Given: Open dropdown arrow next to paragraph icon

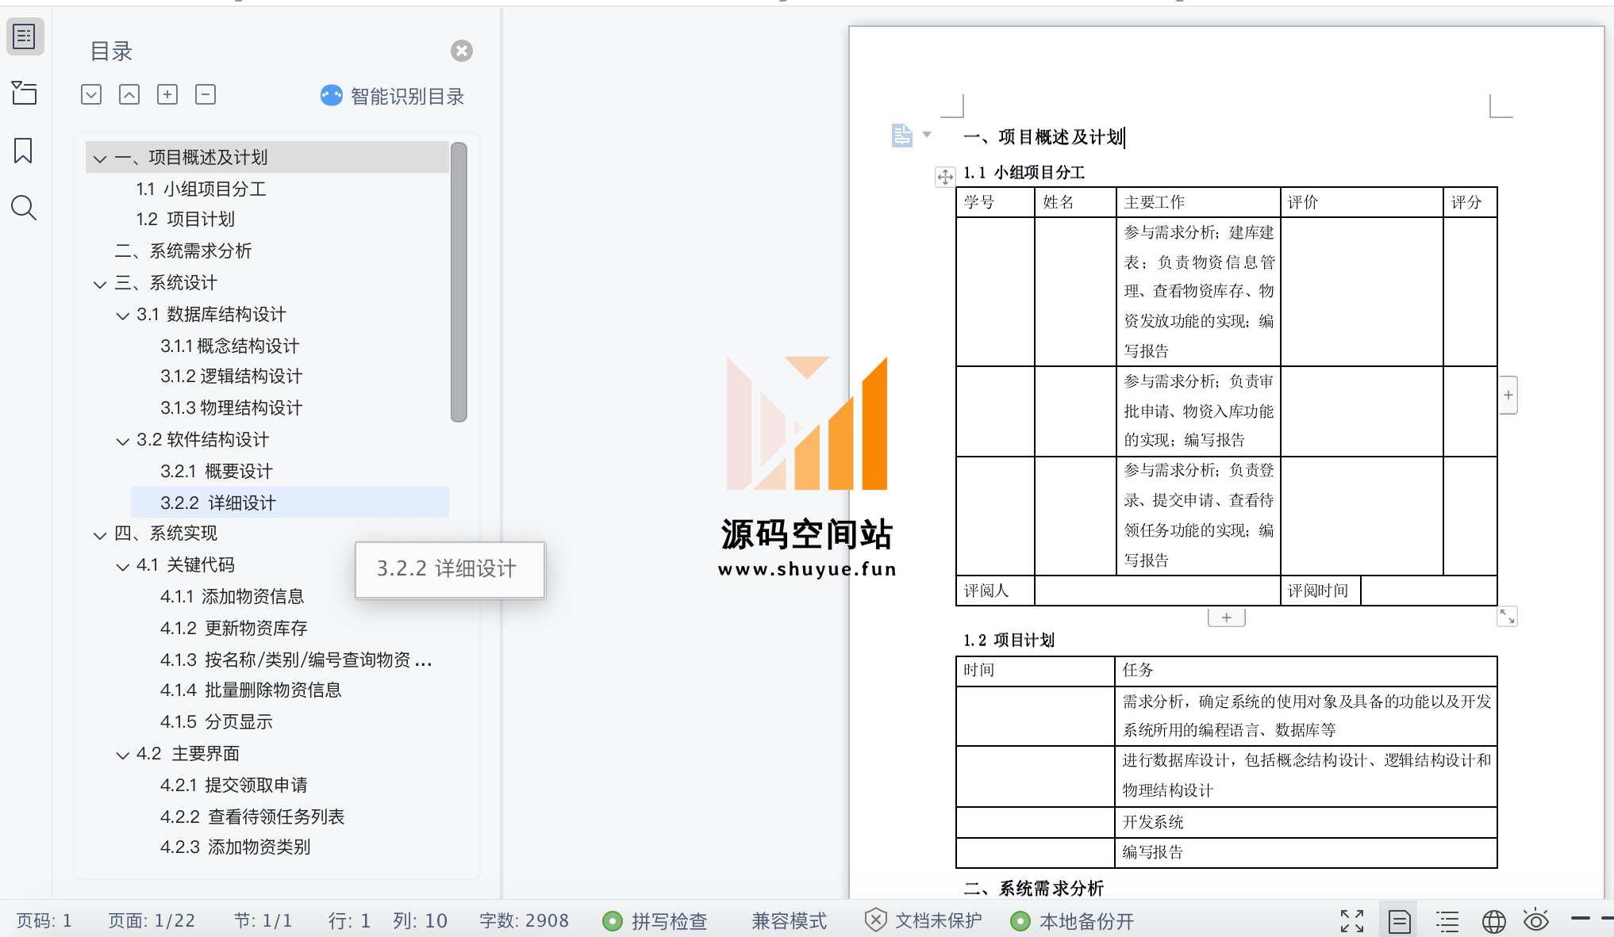Looking at the screenshot, I should (x=926, y=135).
